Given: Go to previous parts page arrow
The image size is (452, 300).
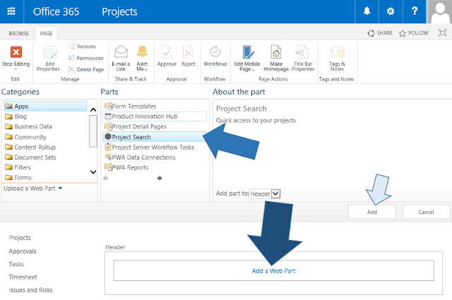Looking at the screenshot, I should coord(105,178).
